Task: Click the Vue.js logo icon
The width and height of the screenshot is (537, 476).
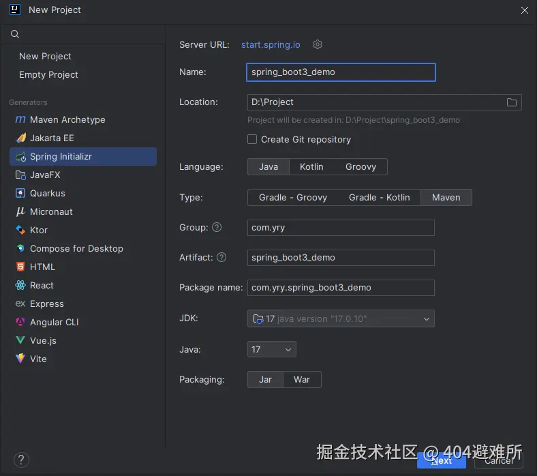Action: (20, 340)
